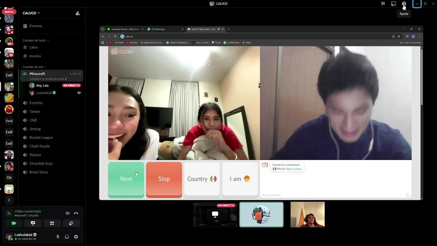Join the Tareas voice channel
437x246 pixels.
51,112
